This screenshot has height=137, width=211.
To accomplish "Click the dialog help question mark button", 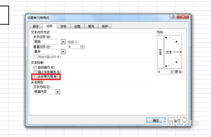I will [x=173, y=17].
